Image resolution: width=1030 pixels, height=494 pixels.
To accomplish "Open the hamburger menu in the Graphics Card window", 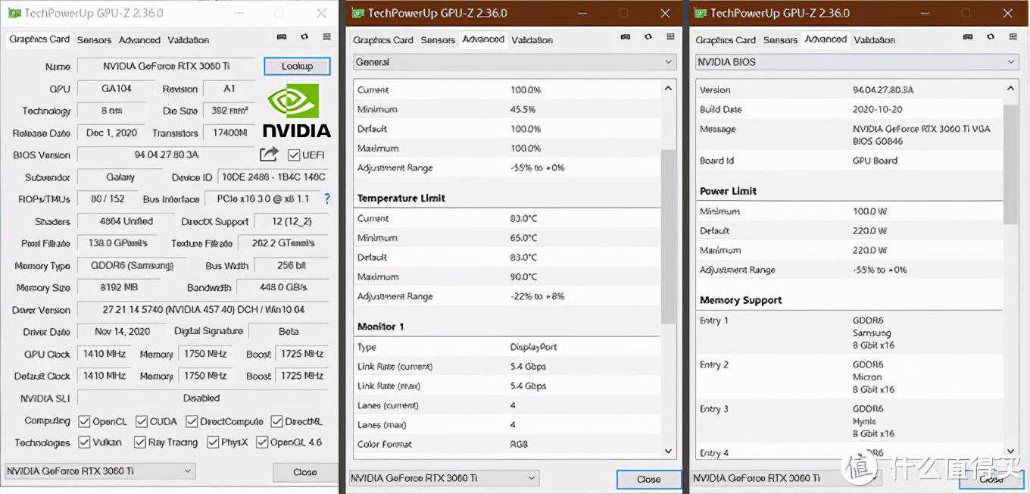I will pos(327,36).
